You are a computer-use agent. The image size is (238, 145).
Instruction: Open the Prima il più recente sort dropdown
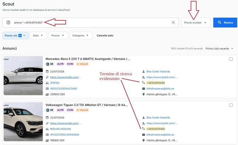pos(219,49)
